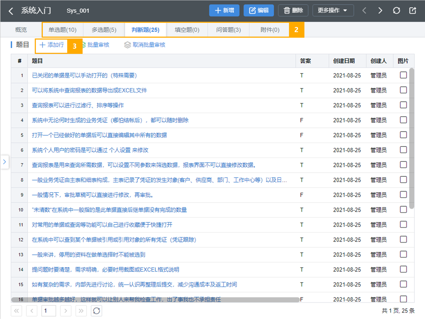The image size is (425, 319).
Task: Check the 图片 box for row 4
Action: [x=403, y=120]
